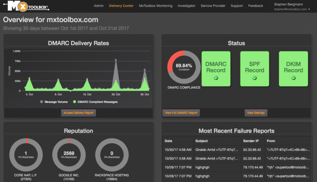Image resolution: width=317 pixels, height=182 pixels.
Task: Sort failure reports by Date column
Action: [x=169, y=141]
